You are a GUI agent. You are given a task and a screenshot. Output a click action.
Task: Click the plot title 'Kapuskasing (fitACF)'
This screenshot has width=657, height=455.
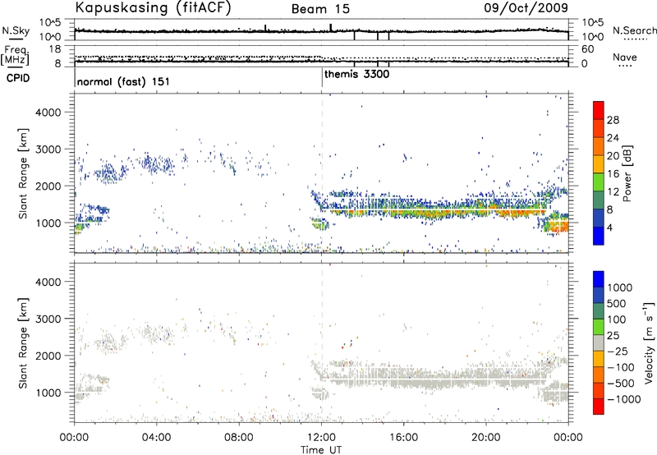point(153,8)
